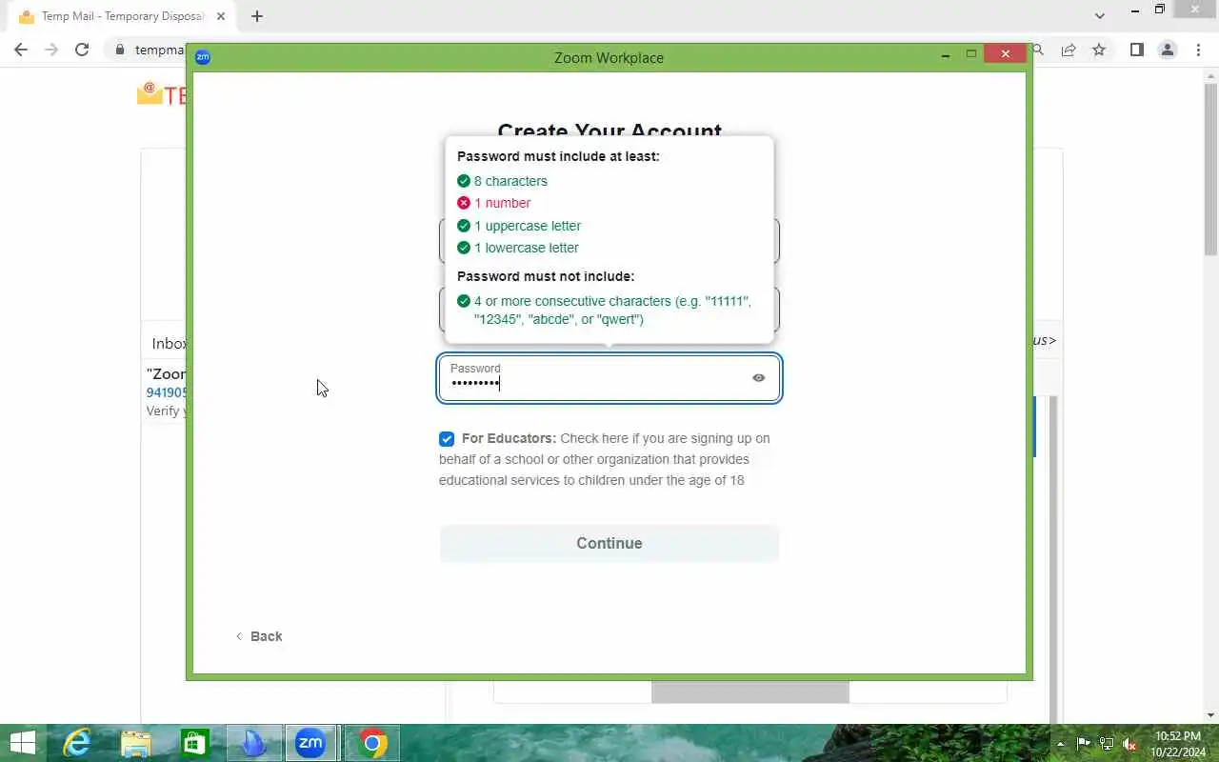Screen dimensions: 1219x762
Task: Click the Temp Mail logo behind Zoom window
Action: [x=161, y=94]
